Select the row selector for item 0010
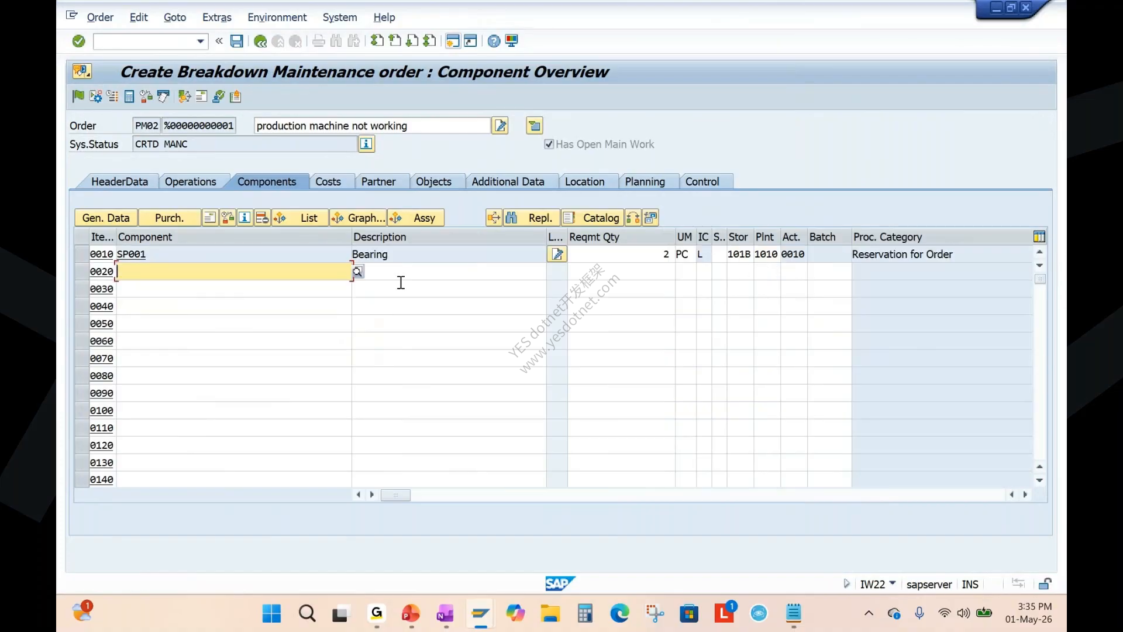 [x=82, y=254]
